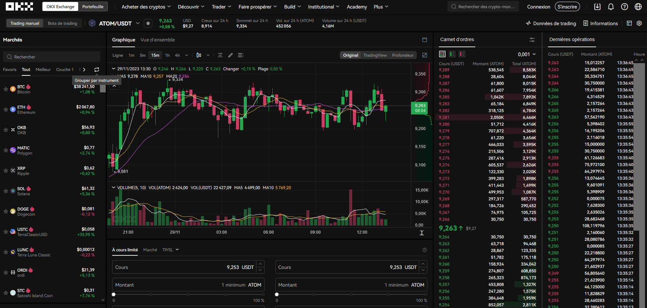This screenshot has width=647, height=308.
Task: Select the Marché order tab
Action: point(150,250)
